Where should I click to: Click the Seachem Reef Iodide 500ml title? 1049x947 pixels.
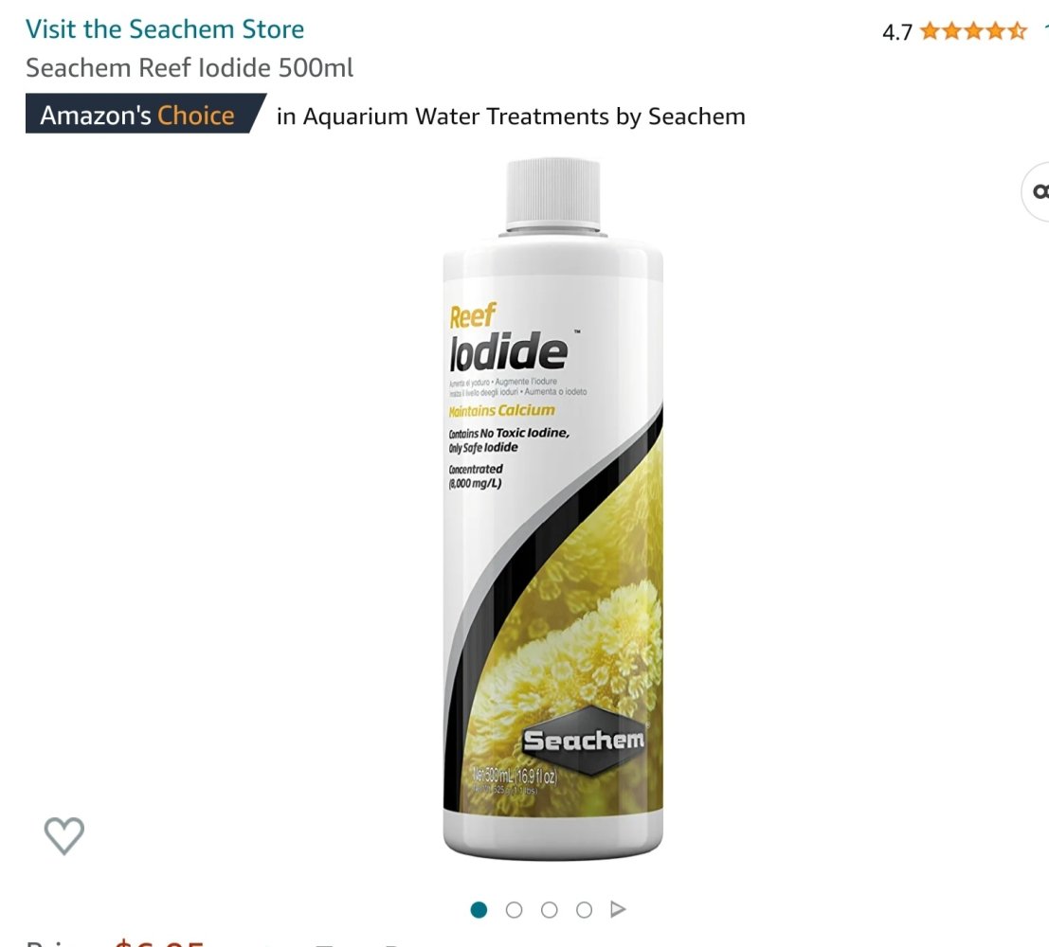tap(190, 67)
